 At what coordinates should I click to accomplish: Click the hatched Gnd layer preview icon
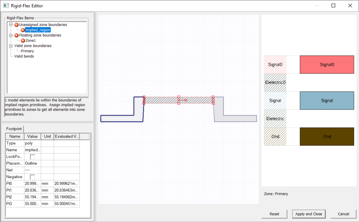pyautogui.click(x=275, y=136)
